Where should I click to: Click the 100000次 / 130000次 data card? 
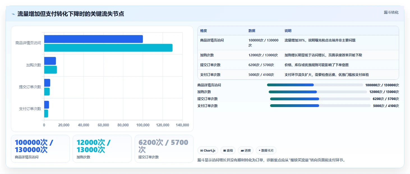[40, 149]
